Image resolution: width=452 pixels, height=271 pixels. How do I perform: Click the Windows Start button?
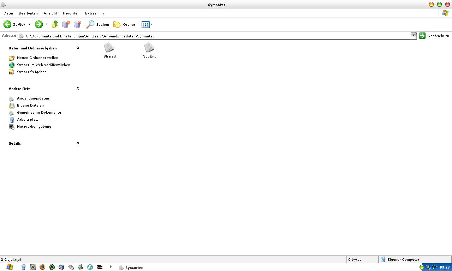[9, 267]
